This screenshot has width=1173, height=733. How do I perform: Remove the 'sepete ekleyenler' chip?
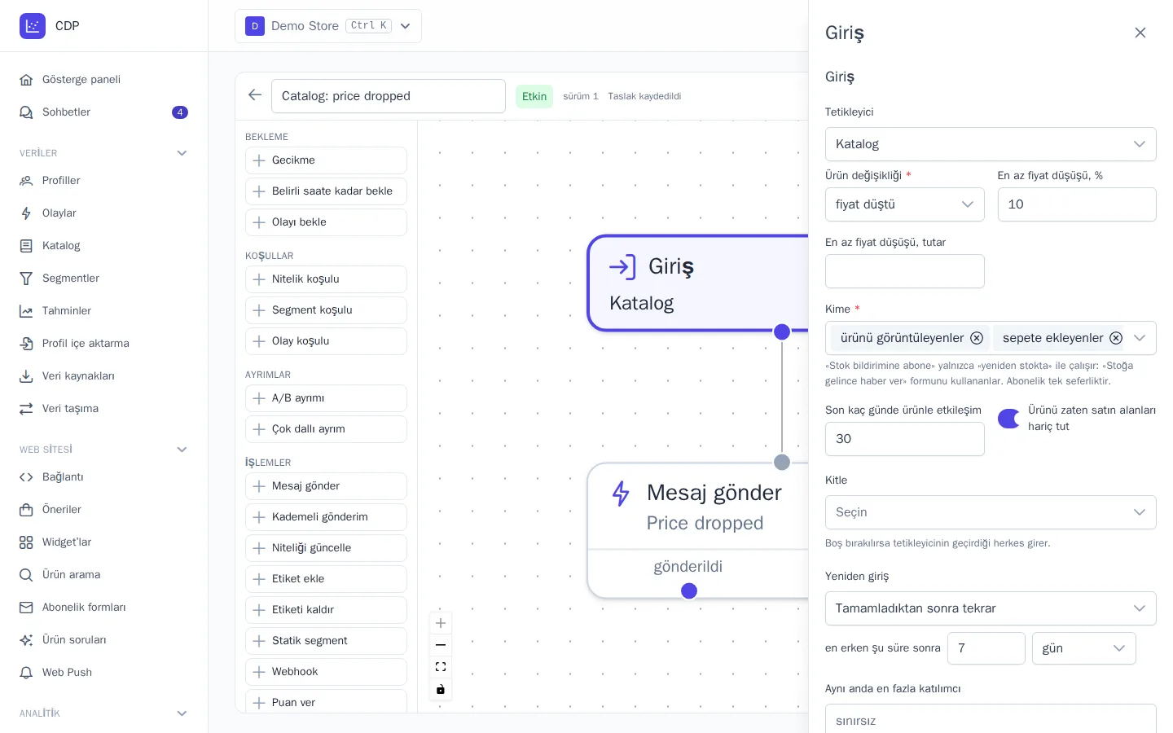click(x=1116, y=338)
